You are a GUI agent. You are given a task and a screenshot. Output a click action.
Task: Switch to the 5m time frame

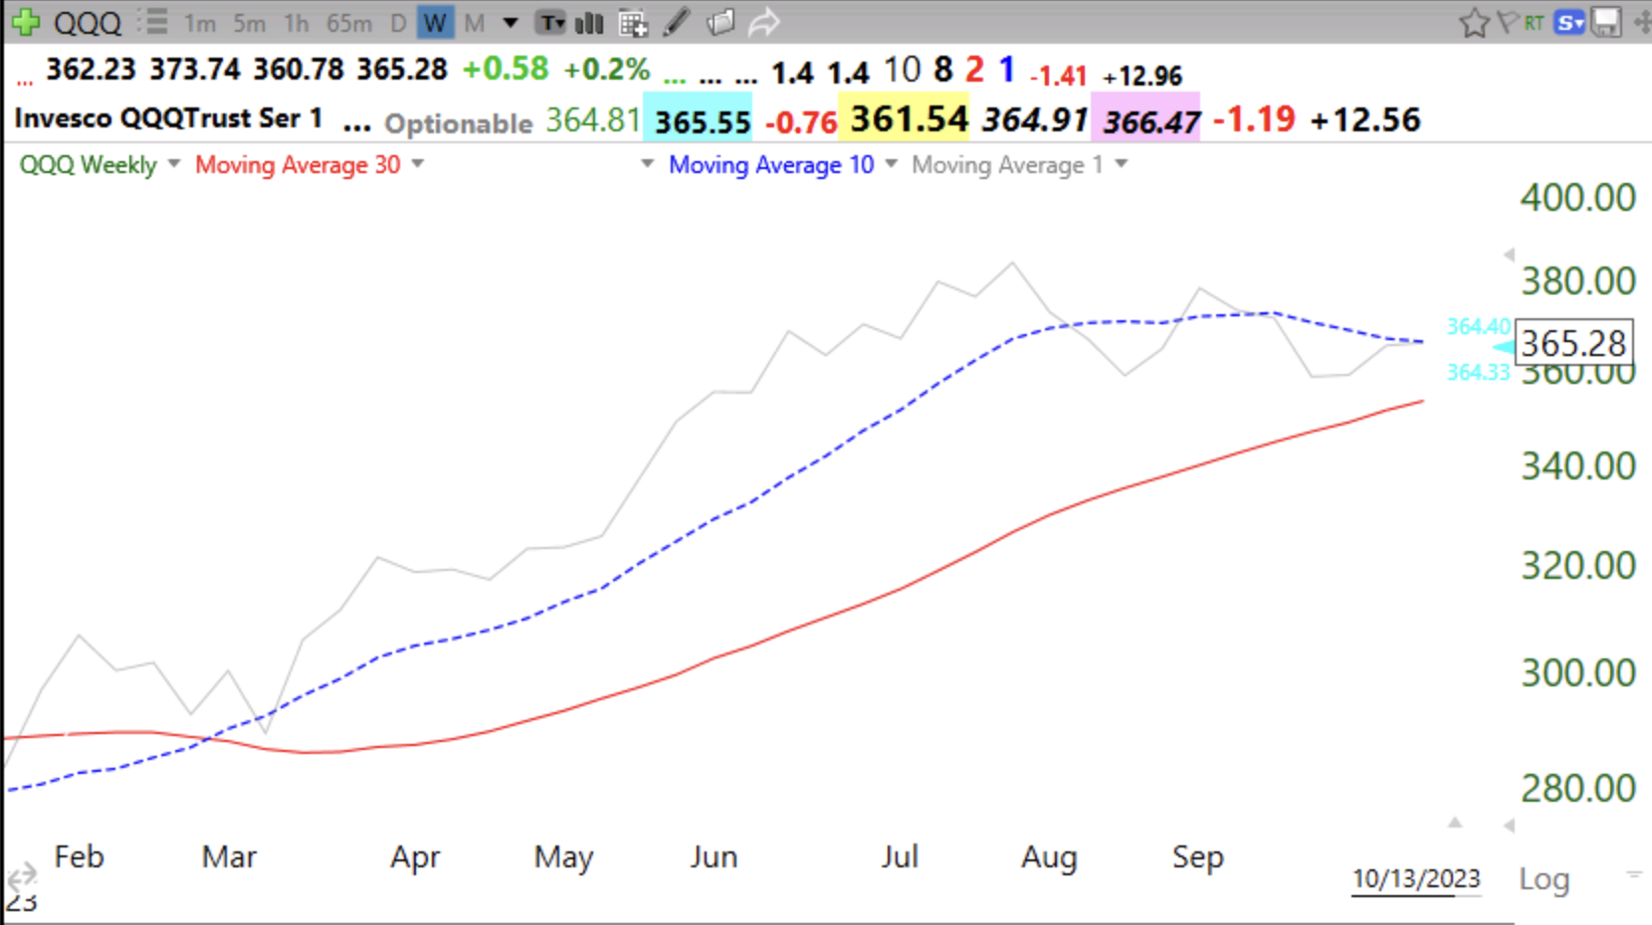pos(249,23)
